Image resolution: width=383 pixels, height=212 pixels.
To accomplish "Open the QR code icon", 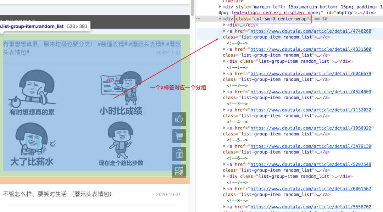I will [179, 171].
